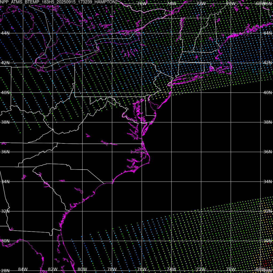The height and width of the screenshot is (273, 273).
Task: Choose the 70W label along the bottom edge
Action: tap(231, 269)
